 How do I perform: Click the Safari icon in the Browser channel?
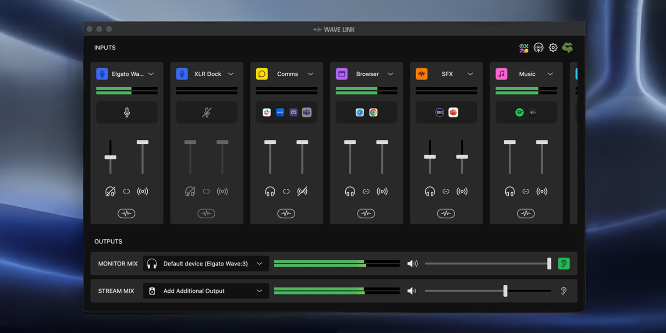pos(360,112)
